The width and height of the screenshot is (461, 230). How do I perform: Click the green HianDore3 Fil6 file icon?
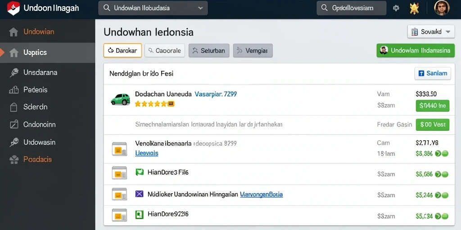pyautogui.click(x=140, y=172)
